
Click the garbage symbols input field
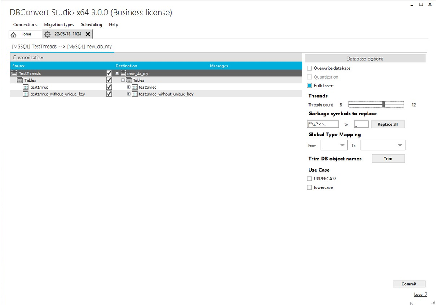[x=322, y=124]
